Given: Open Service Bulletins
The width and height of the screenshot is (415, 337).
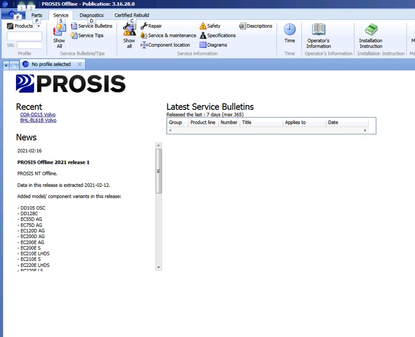Looking at the screenshot, I should [92, 26].
